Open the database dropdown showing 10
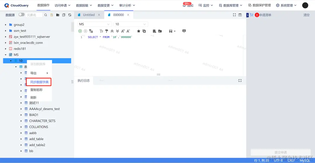This screenshot has width=315, height=163. (131, 24)
